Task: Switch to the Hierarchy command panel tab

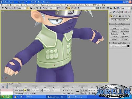Action: pos(118,12)
